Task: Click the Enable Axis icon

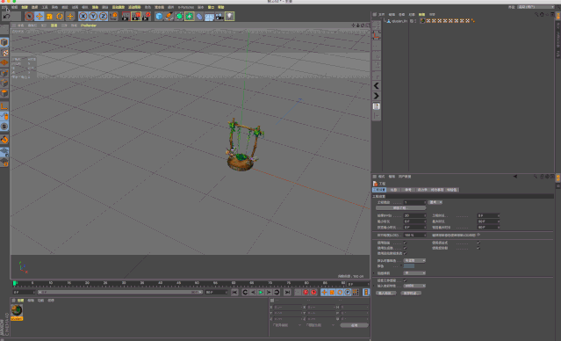Action: tap(4, 106)
